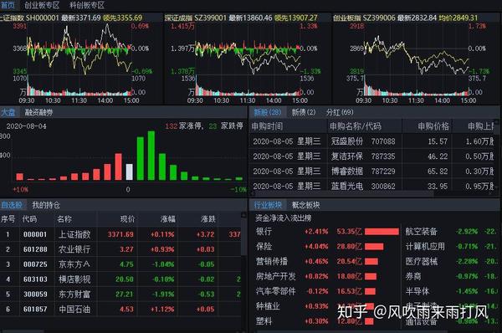Open 创业板指 SZ399006 chart header
502x333 pixels.
(405, 18)
